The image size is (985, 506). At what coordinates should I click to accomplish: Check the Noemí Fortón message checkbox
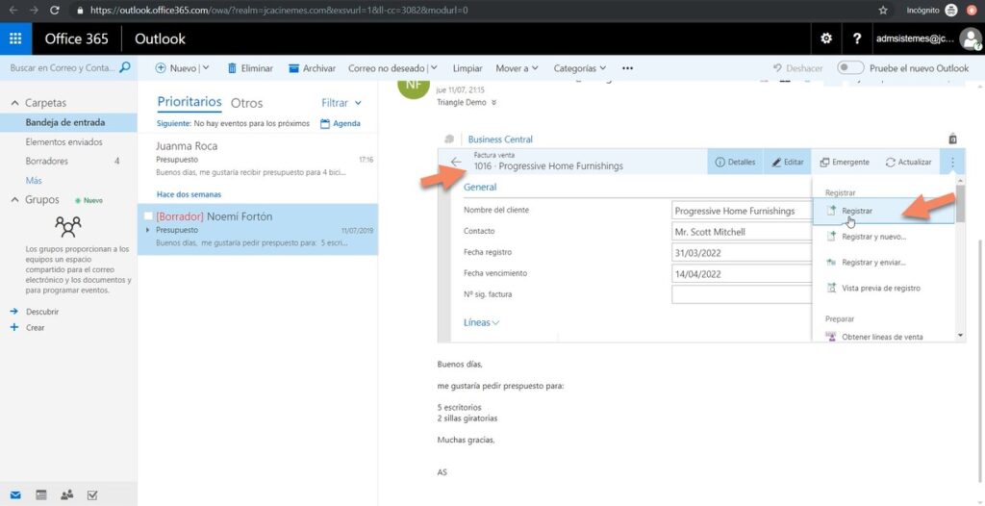coord(148,216)
